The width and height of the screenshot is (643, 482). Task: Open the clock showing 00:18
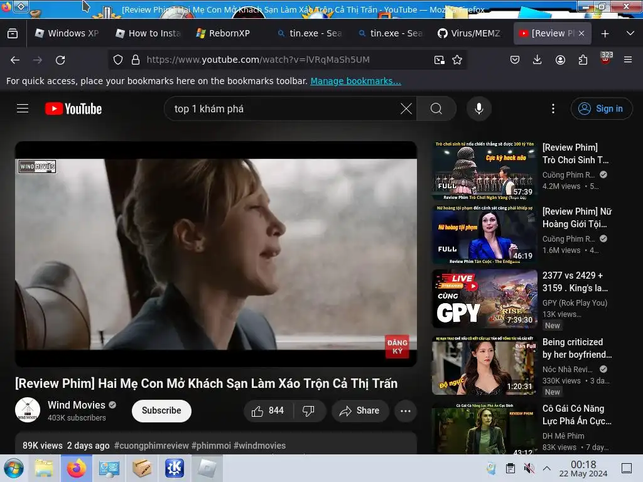583,468
